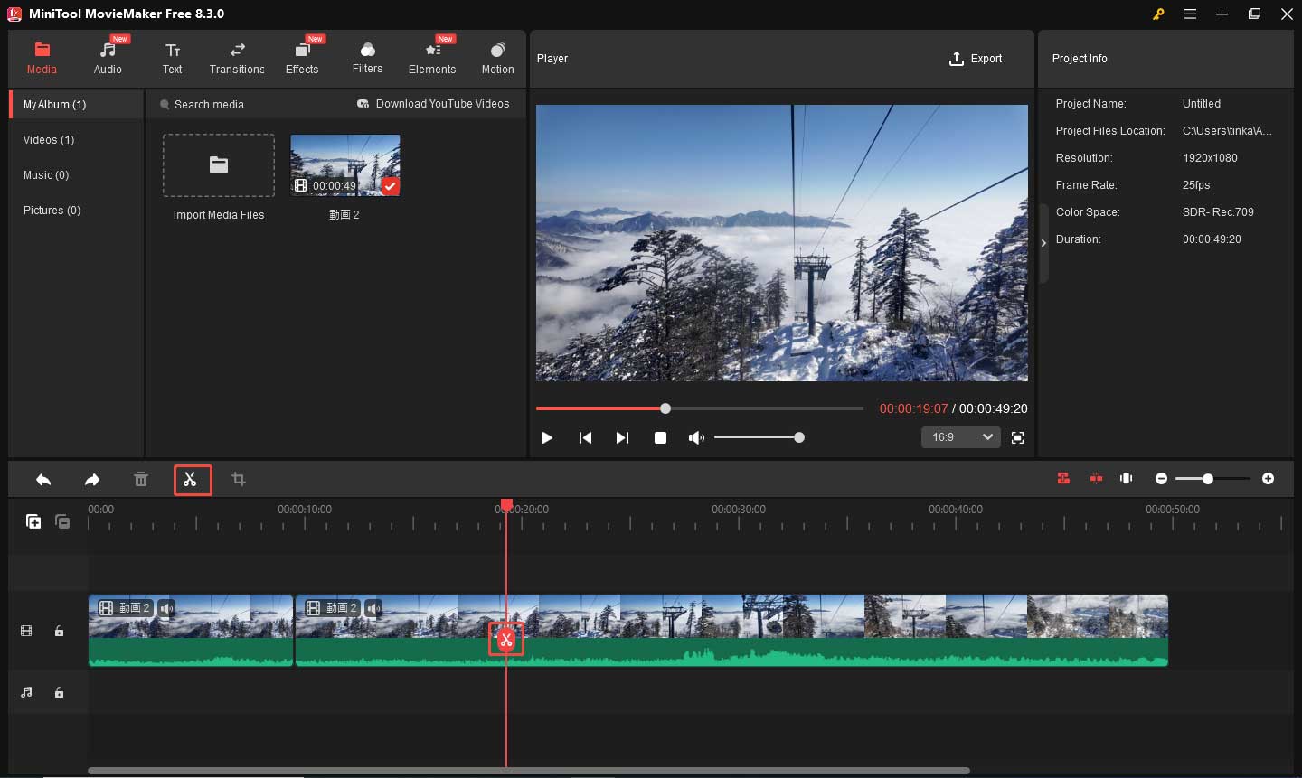Toggle the red split-marker icon beside the snapping icon
The height and width of the screenshot is (778, 1302).
[x=1096, y=478]
